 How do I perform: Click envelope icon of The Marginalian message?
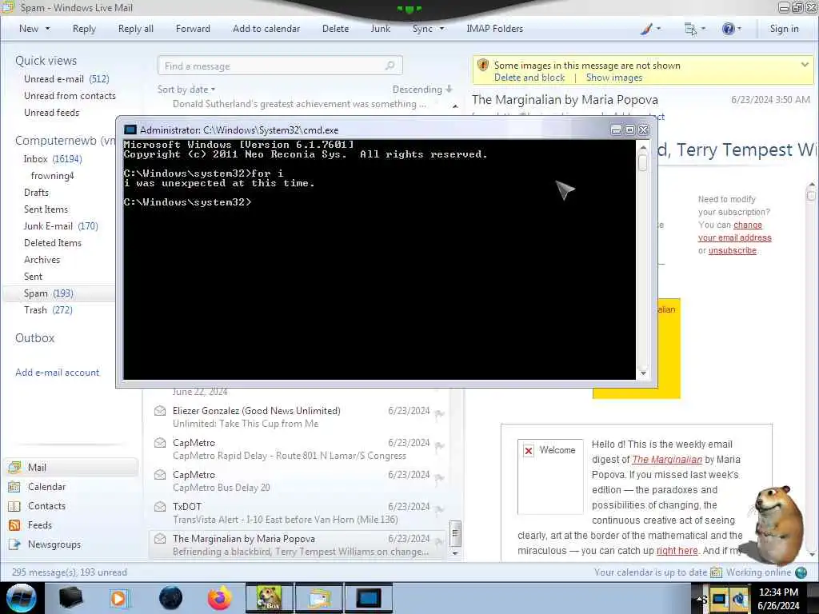pos(160,538)
